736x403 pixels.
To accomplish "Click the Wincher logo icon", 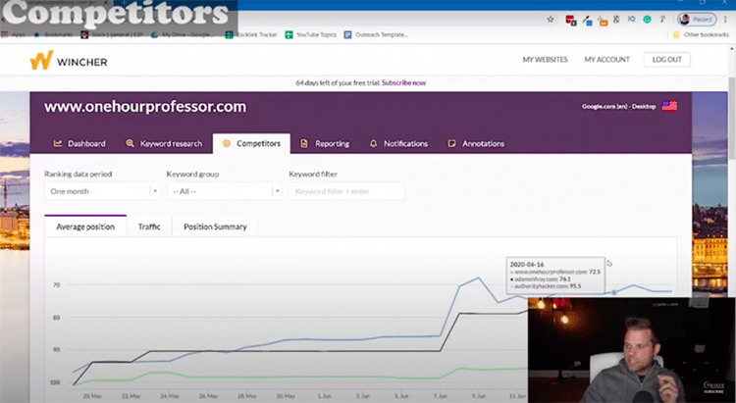I will pyautogui.click(x=41, y=60).
